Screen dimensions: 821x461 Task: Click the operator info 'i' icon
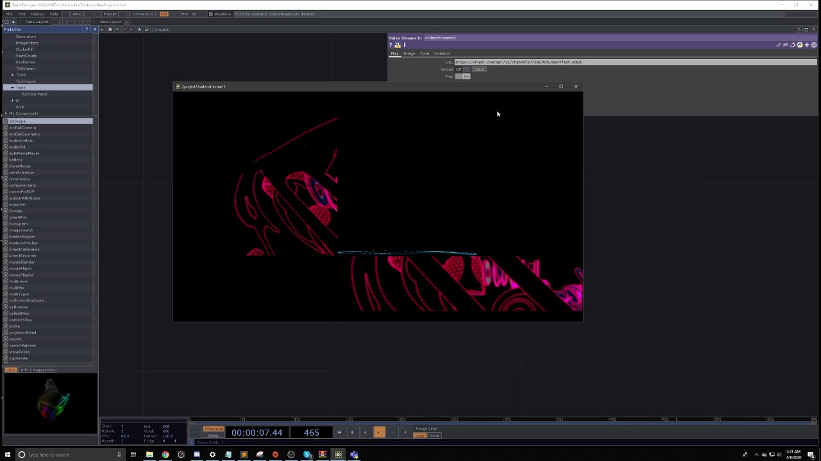tap(405, 45)
